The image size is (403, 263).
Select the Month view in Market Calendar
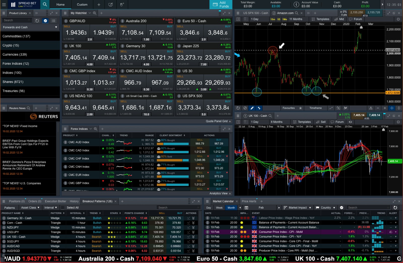pyautogui.click(x=231, y=208)
